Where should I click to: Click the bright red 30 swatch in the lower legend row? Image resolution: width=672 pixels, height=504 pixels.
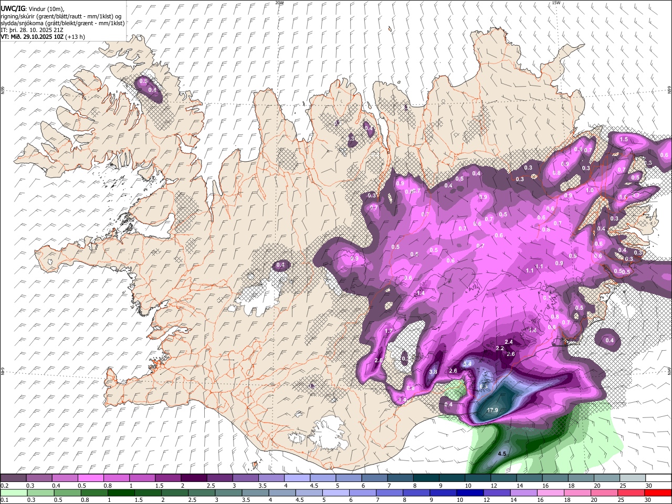click(658, 492)
